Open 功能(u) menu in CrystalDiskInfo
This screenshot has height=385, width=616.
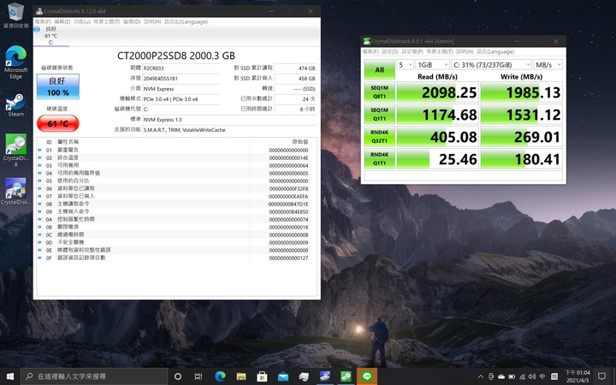pos(82,21)
